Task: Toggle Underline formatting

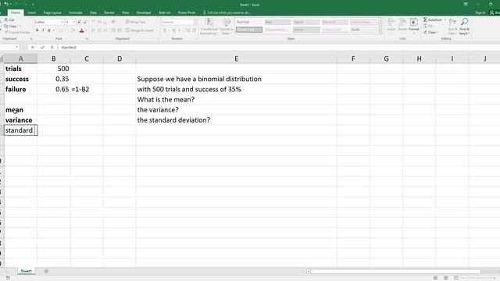Action: coord(49,30)
